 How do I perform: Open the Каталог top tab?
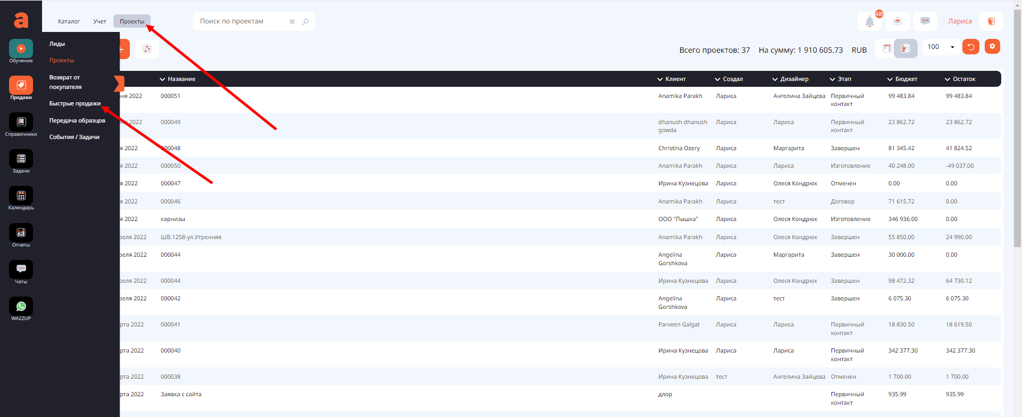tap(69, 21)
